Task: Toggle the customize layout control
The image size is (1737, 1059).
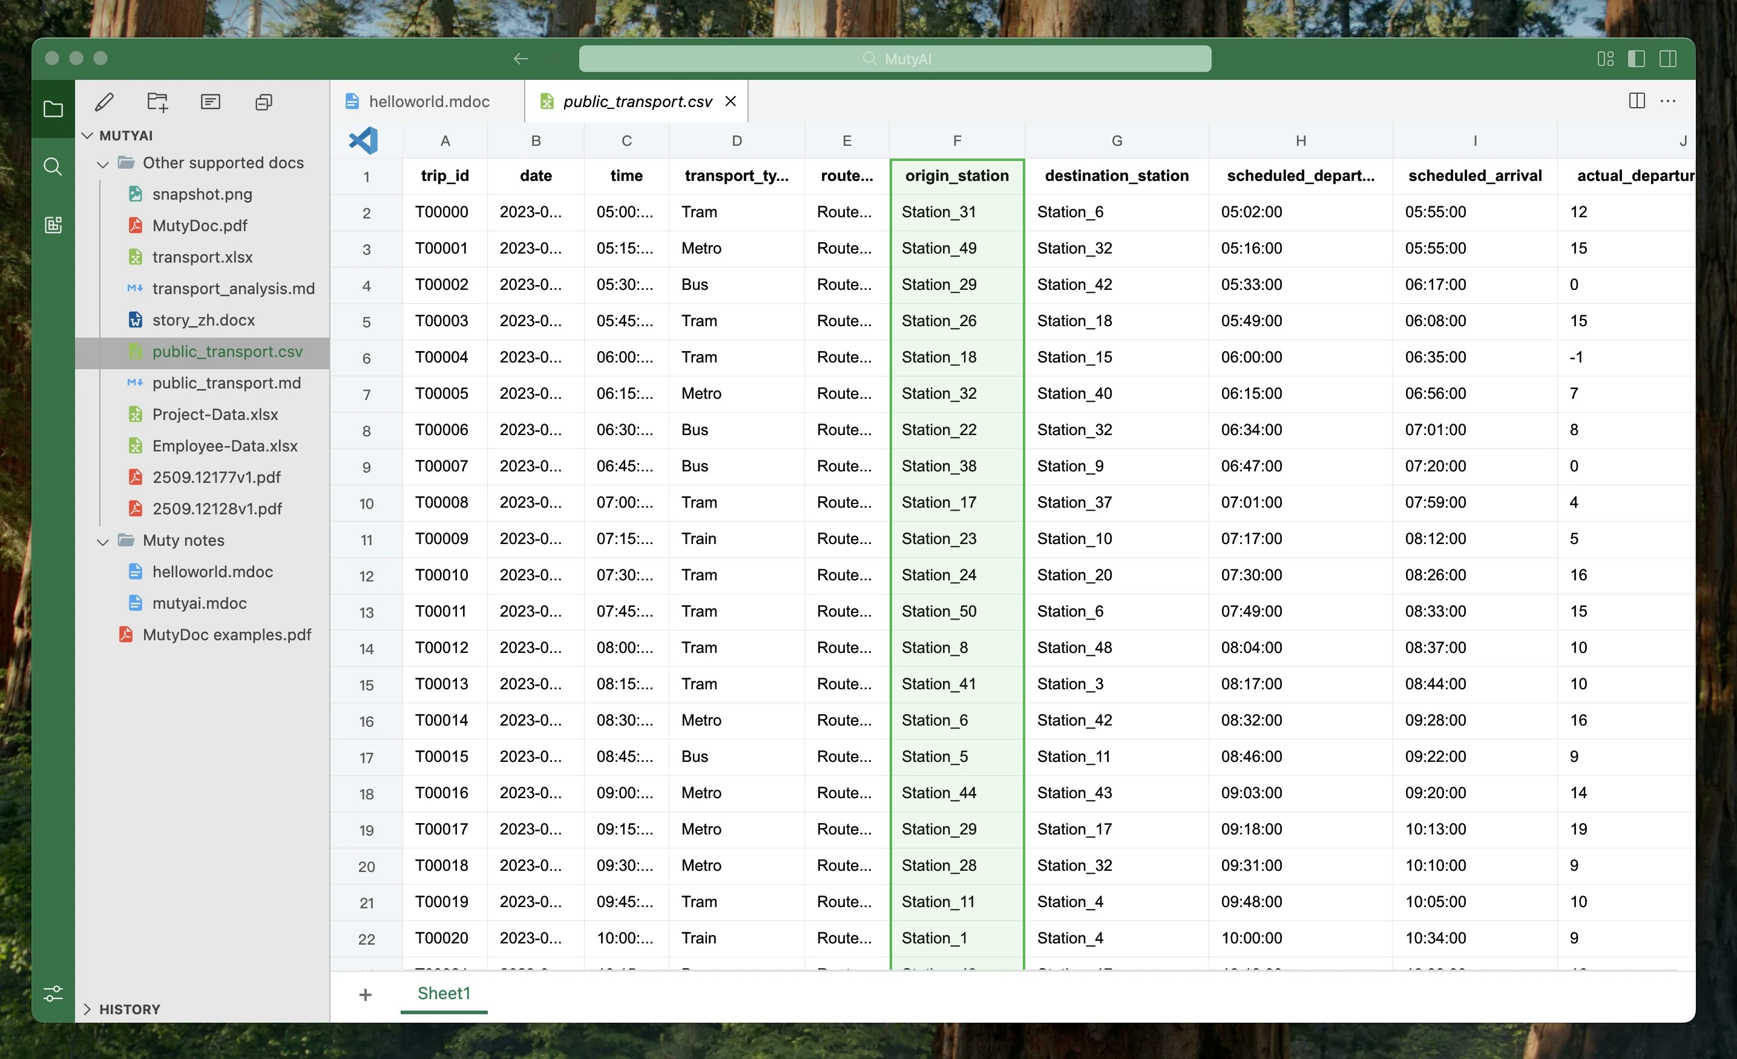Action: [x=1606, y=59]
